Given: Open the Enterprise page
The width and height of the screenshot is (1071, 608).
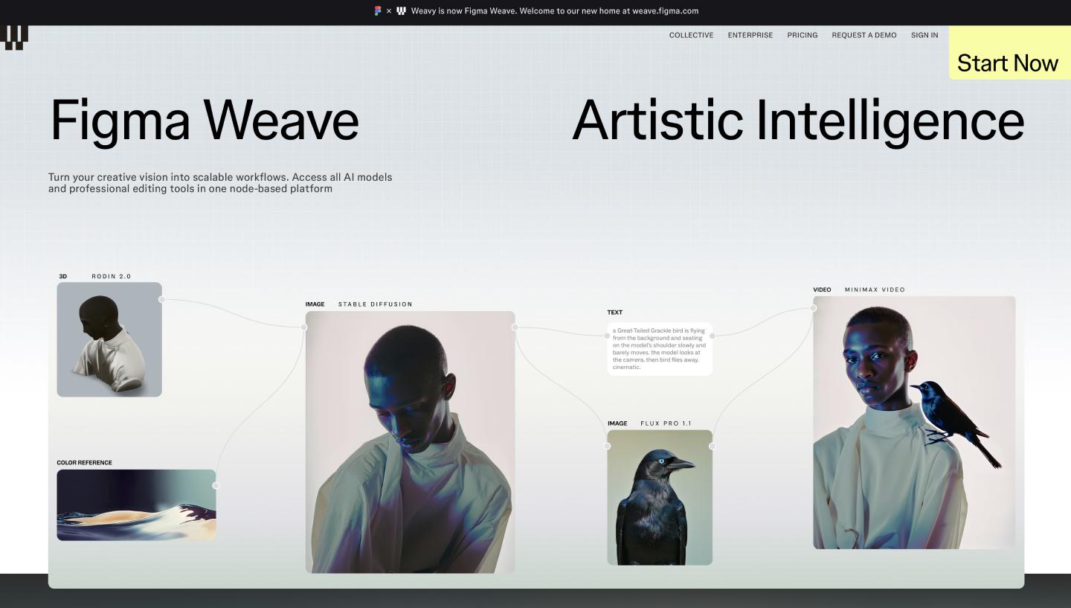Looking at the screenshot, I should 750,35.
